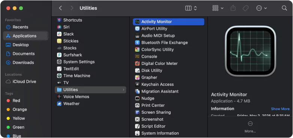Select the Surfshark app icon
Screen dimensions: 293x138
(59, 55)
